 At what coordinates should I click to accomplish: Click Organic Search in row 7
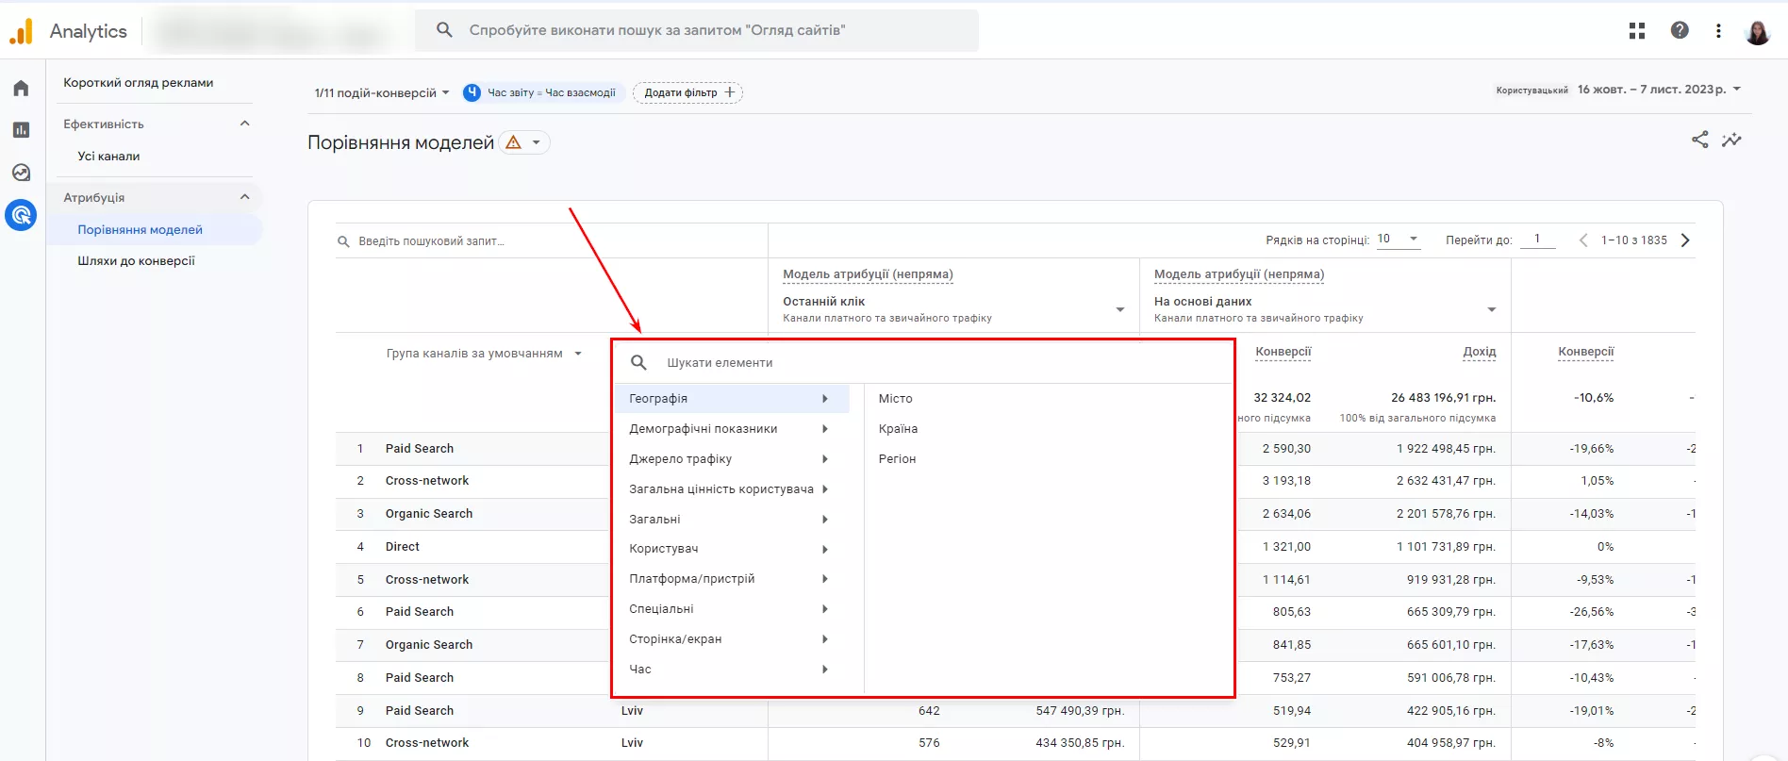tap(429, 645)
